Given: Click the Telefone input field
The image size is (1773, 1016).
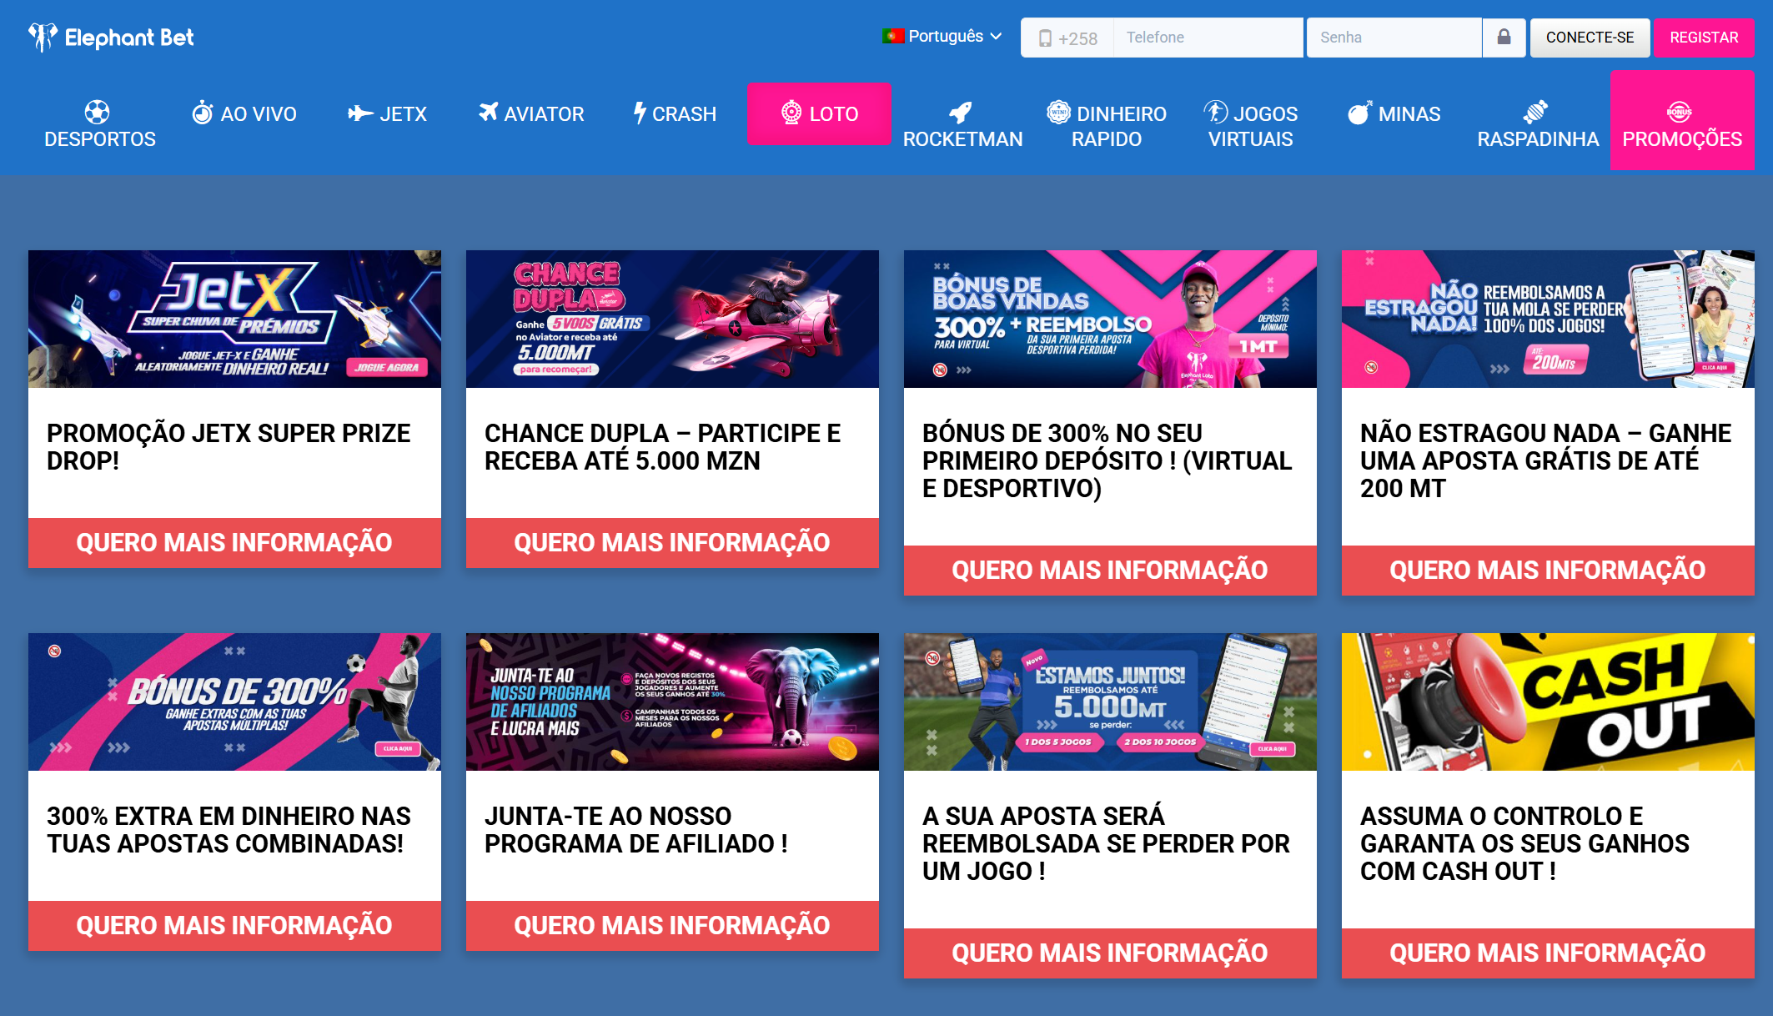Looking at the screenshot, I should (1207, 38).
